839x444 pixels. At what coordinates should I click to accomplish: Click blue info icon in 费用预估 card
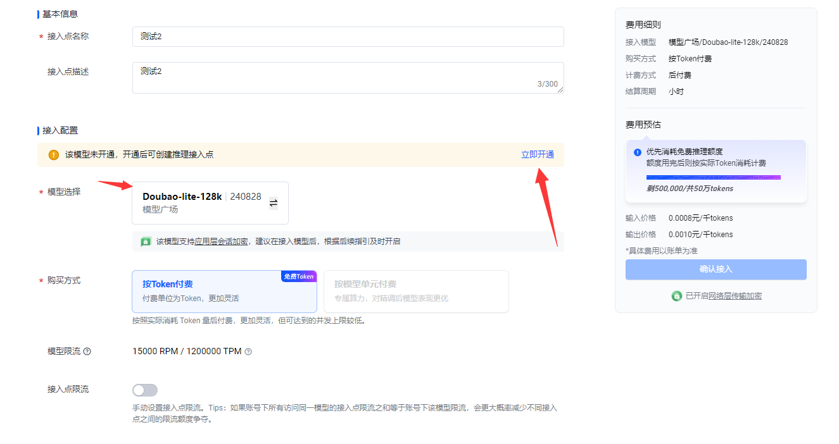pyautogui.click(x=638, y=152)
